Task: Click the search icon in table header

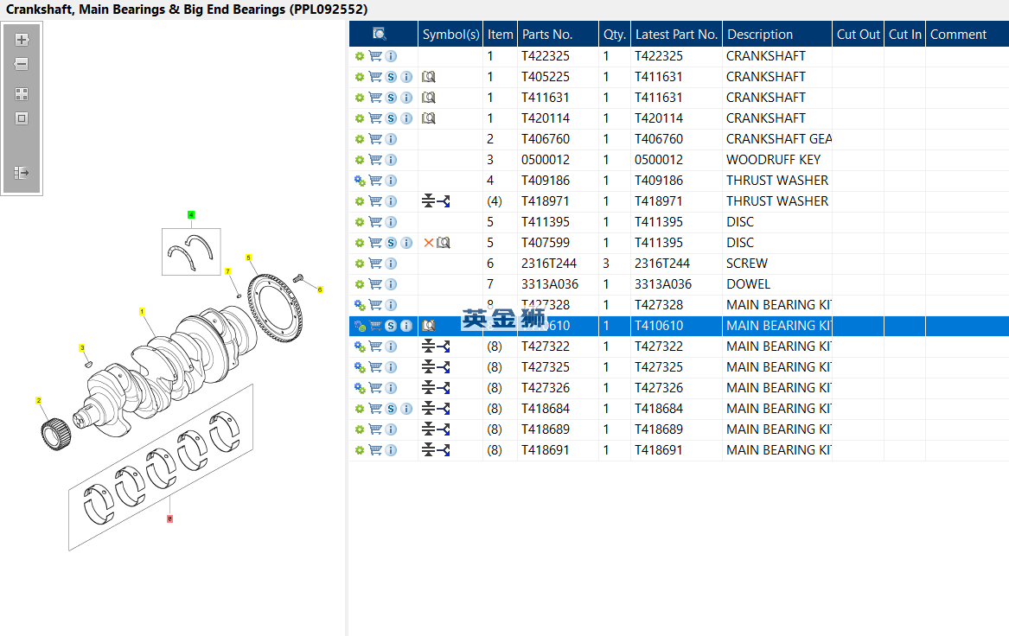Action: [x=380, y=34]
